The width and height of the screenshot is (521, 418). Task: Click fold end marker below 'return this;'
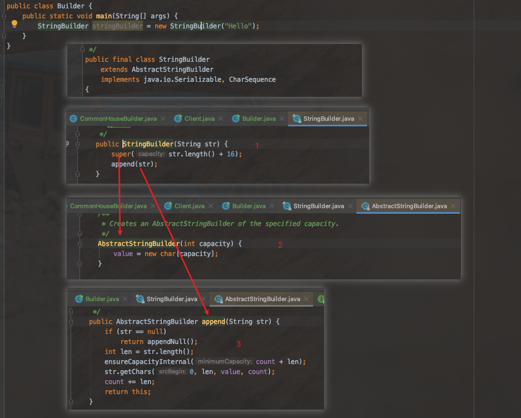coord(71,402)
